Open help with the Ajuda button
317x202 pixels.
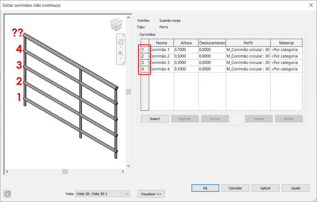296,188
